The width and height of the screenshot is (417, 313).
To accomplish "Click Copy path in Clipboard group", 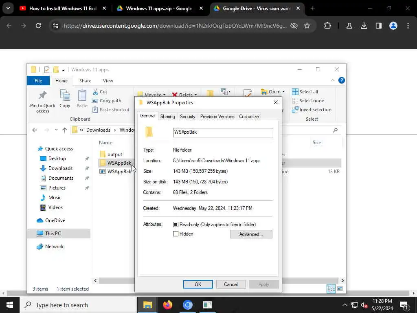I will (107, 101).
